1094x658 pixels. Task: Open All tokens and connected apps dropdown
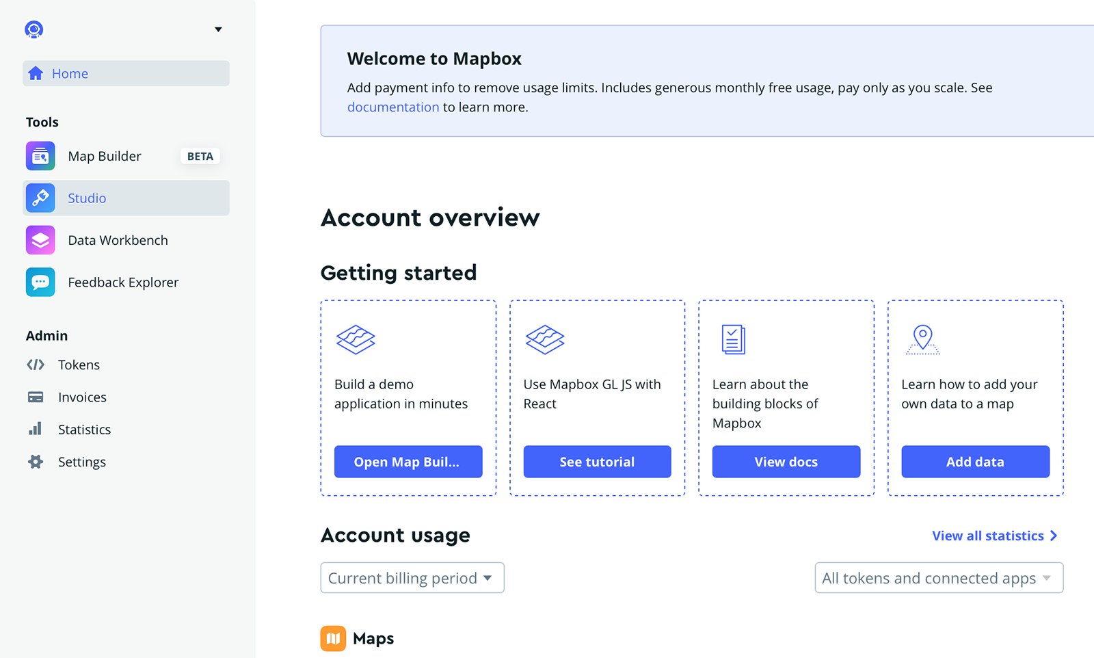[939, 578]
